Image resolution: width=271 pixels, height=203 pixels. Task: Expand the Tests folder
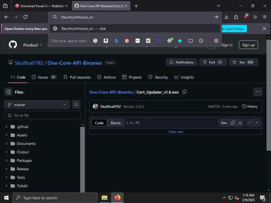(6, 177)
